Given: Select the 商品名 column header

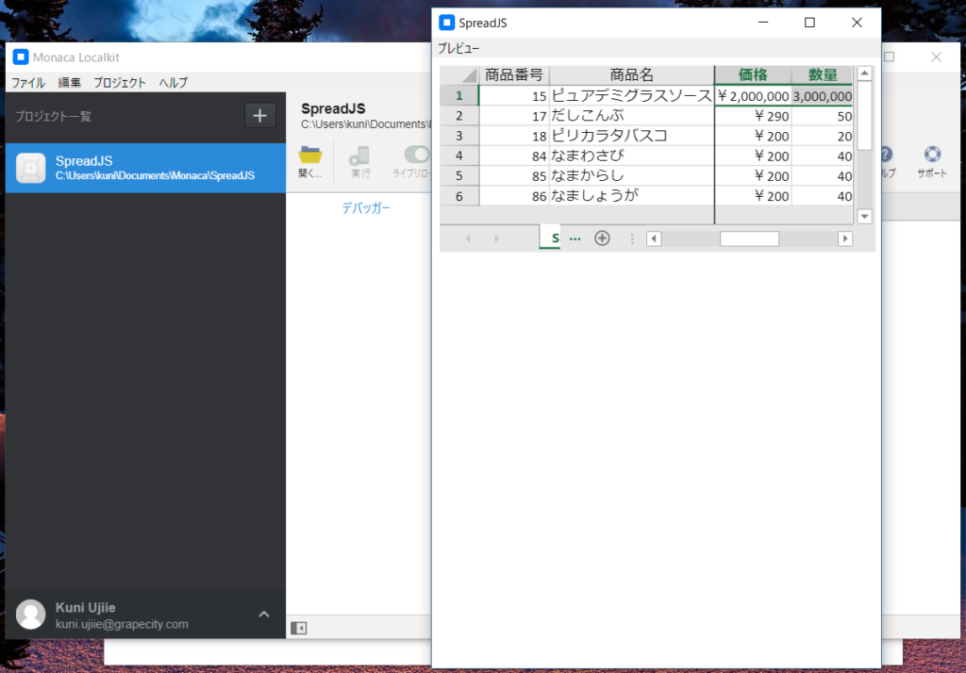Looking at the screenshot, I should tap(631, 75).
